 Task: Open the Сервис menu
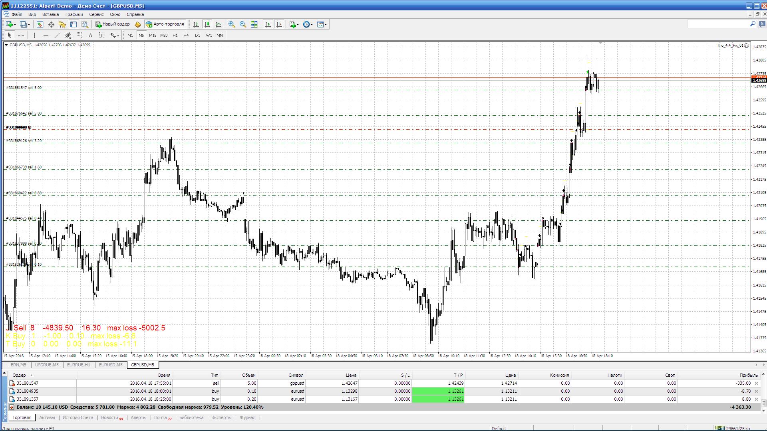96,14
